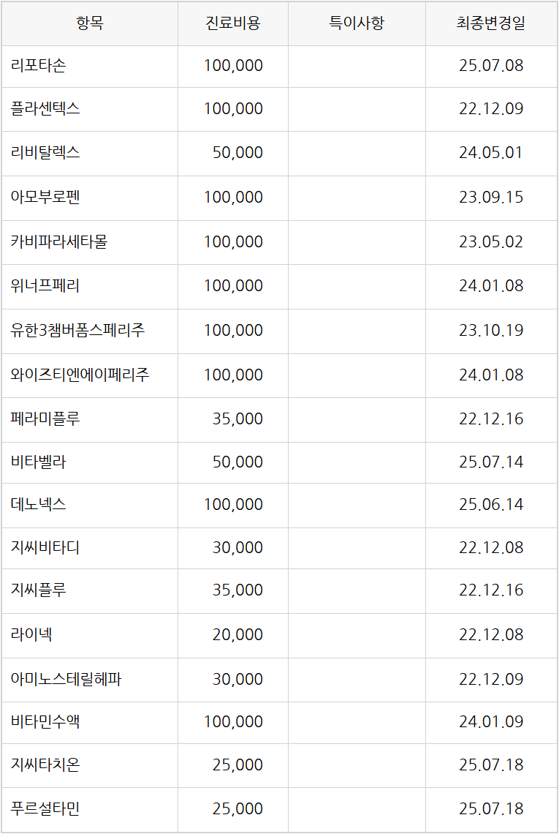Select the 카비파라세타몰 entry
Viewport: 559px width, 834px height.
point(59,242)
